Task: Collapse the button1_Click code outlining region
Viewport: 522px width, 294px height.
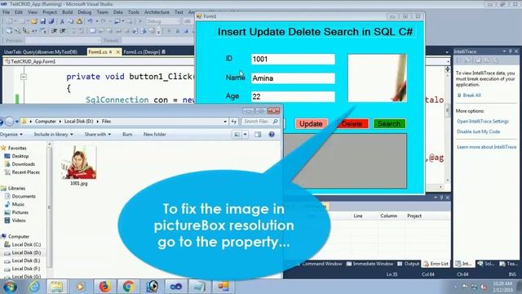Action: 24,77
